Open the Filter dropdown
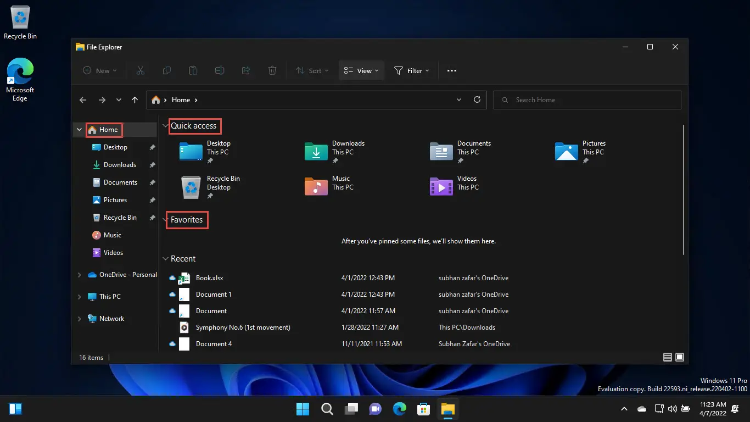The image size is (750, 422). (412, 70)
